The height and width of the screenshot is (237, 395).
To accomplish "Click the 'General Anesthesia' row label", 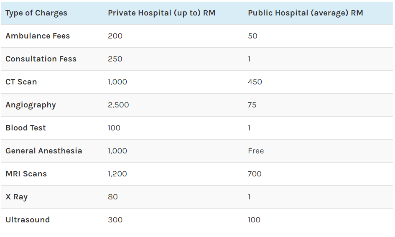I will [x=44, y=151].
